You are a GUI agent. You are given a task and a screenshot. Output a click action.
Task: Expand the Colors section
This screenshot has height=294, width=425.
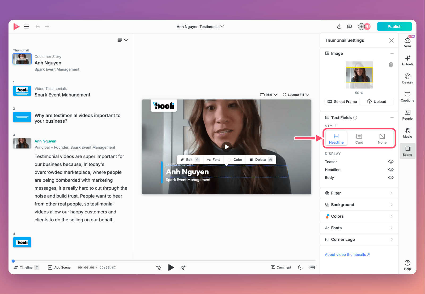[359, 216]
